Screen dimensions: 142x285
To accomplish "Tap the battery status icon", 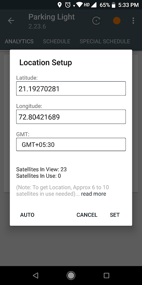I will 114,5.
